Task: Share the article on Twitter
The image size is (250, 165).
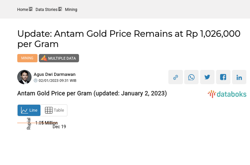Action: [208, 77]
